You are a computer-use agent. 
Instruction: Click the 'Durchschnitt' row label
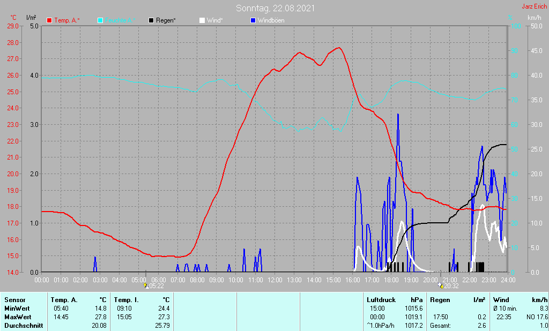point(24,326)
